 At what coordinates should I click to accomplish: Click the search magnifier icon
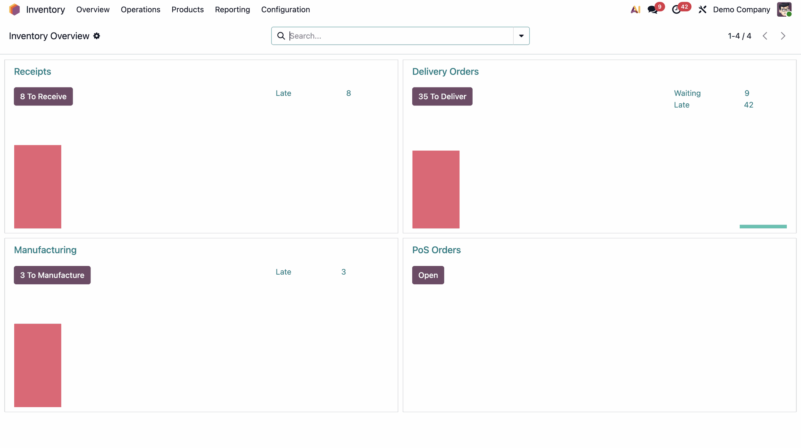click(x=281, y=36)
